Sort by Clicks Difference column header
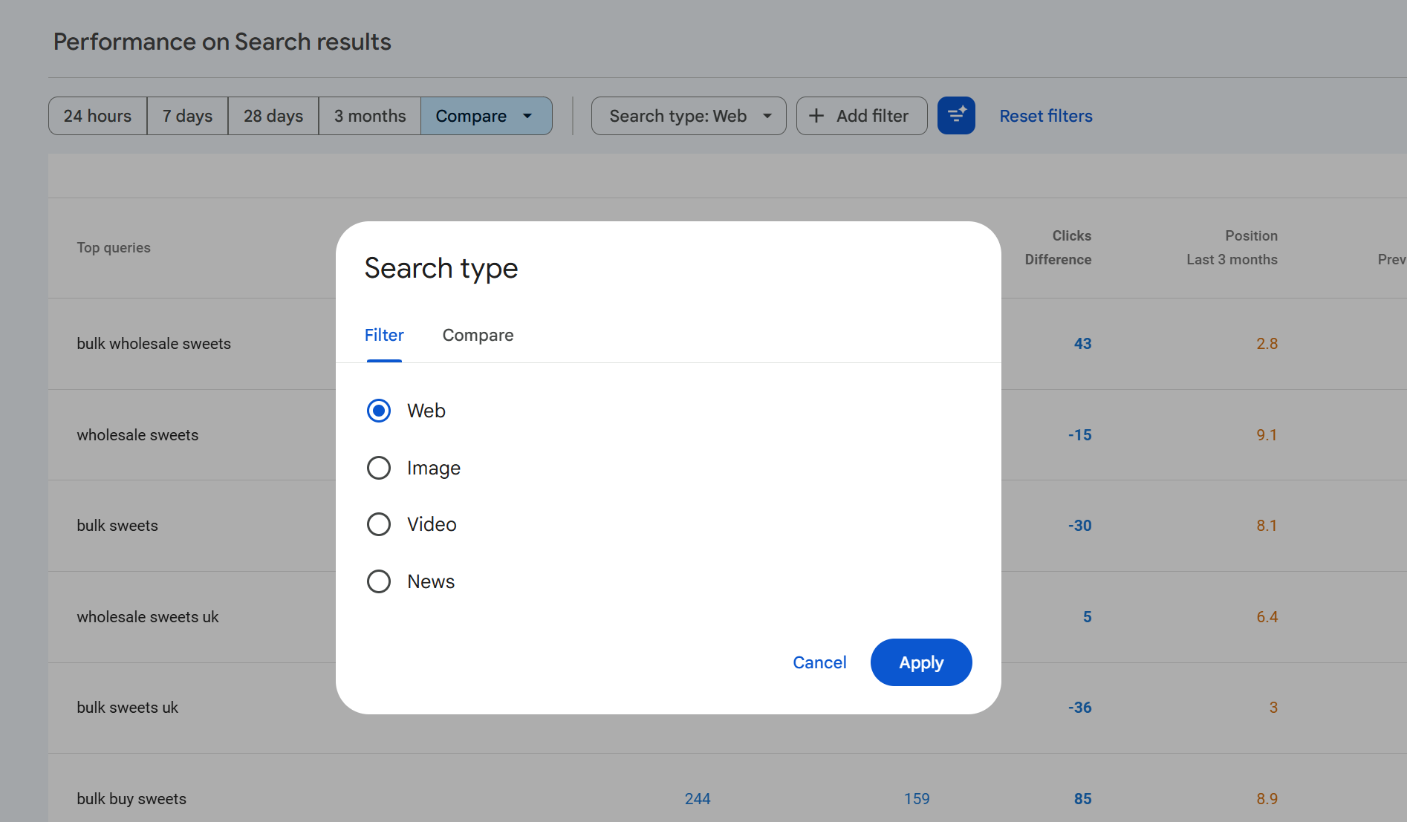The height and width of the screenshot is (822, 1407). 1058,247
